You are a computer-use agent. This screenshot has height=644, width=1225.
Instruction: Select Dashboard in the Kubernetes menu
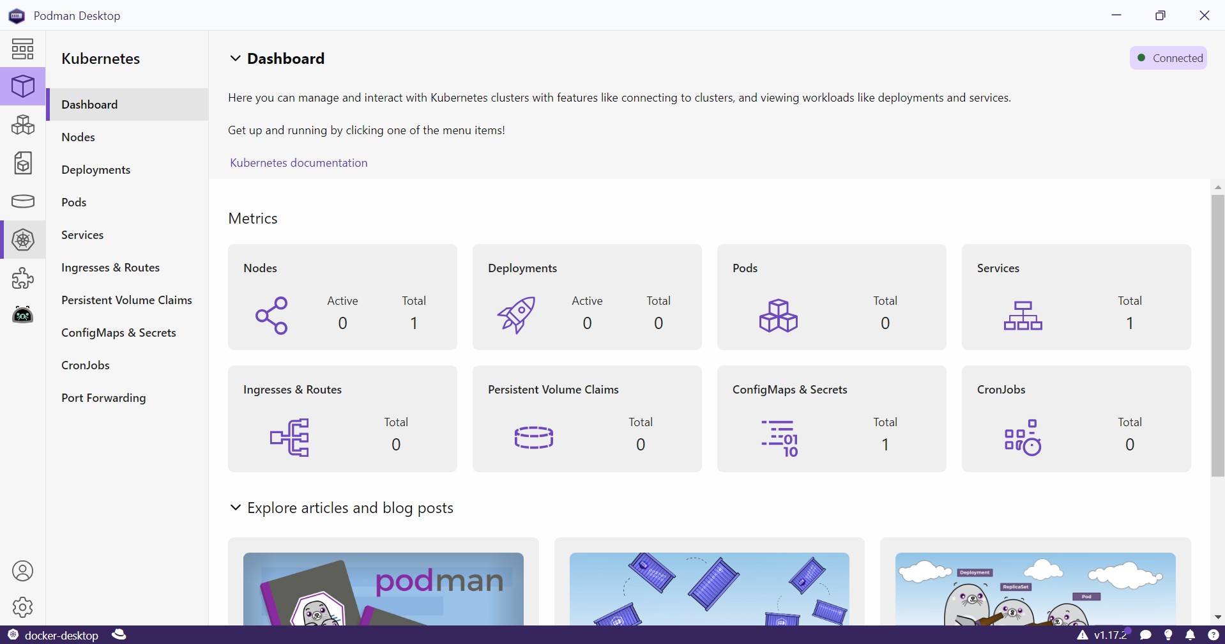pos(127,104)
